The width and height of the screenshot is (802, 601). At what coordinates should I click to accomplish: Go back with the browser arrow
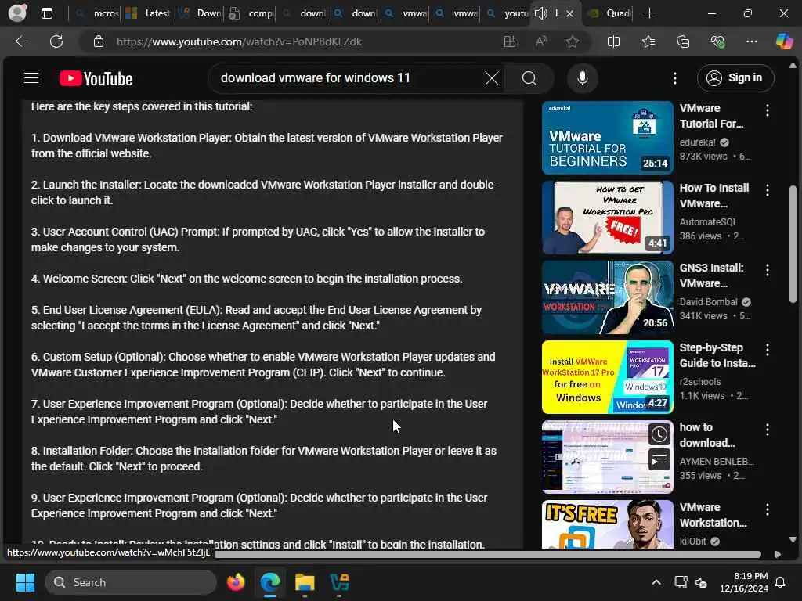coord(21,41)
